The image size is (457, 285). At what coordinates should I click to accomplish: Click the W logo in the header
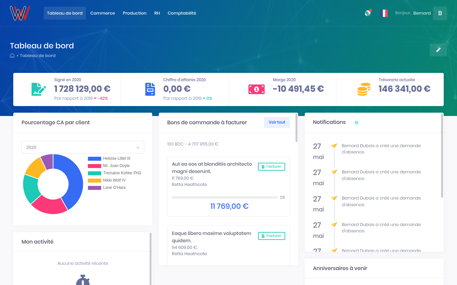[x=20, y=13]
